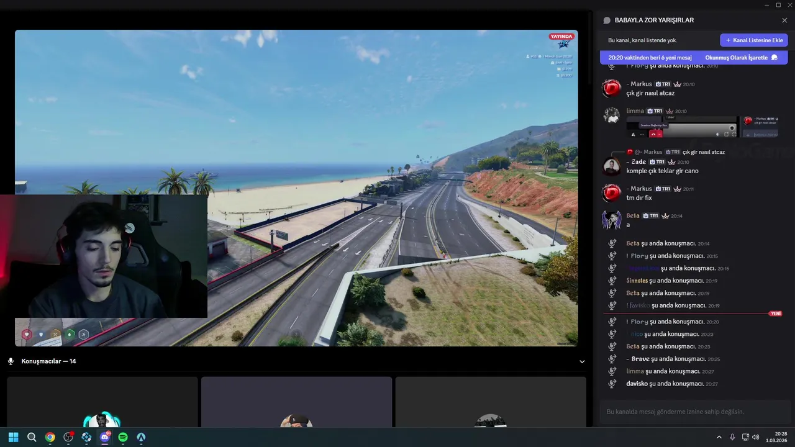The width and height of the screenshot is (795, 447).
Task: Click the YAYINDA live badge
Action: 561,37
